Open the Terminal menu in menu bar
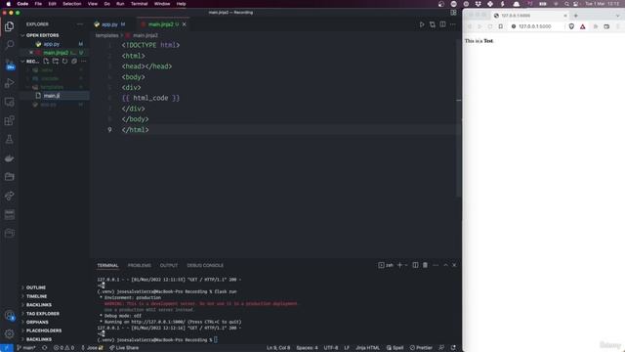Image resolution: width=625 pixels, height=352 pixels. point(139,4)
